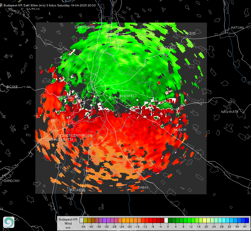Click the legend unit m/s
This screenshot has height=231, width=251.
(x=68, y=228)
